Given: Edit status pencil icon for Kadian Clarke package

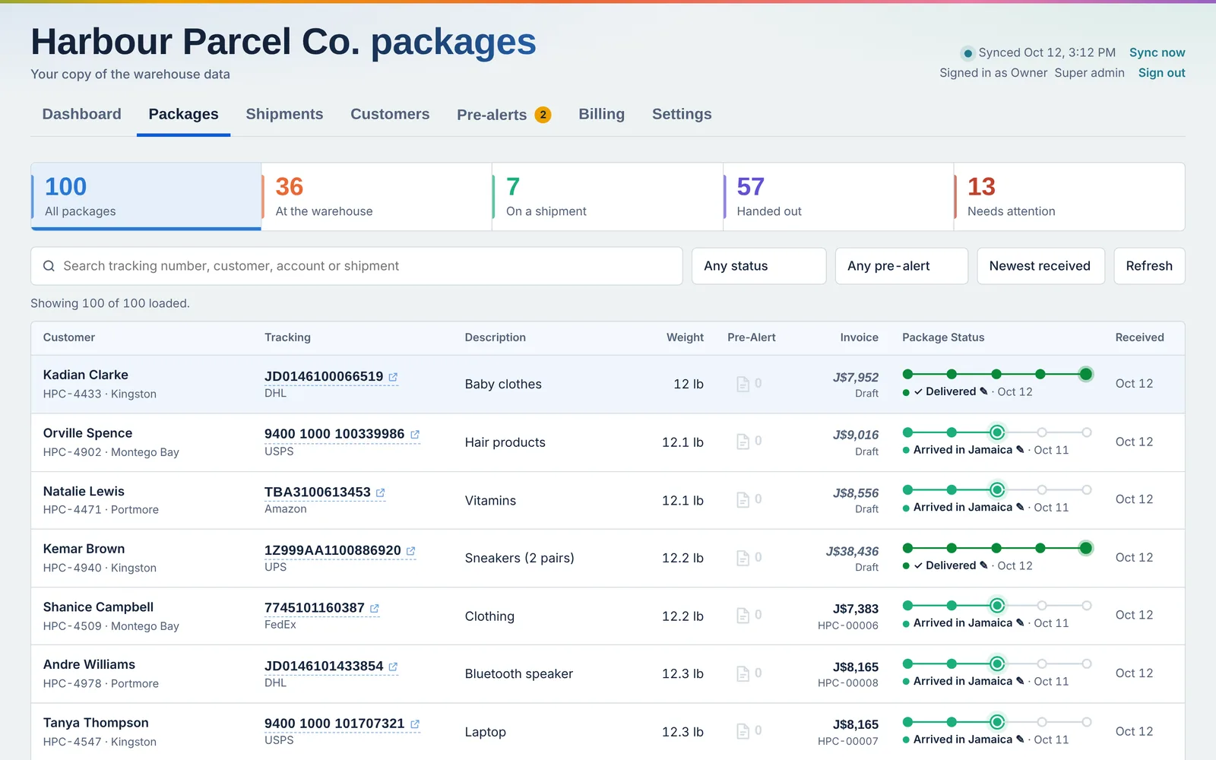Looking at the screenshot, I should pyautogui.click(x=983, y=391).
